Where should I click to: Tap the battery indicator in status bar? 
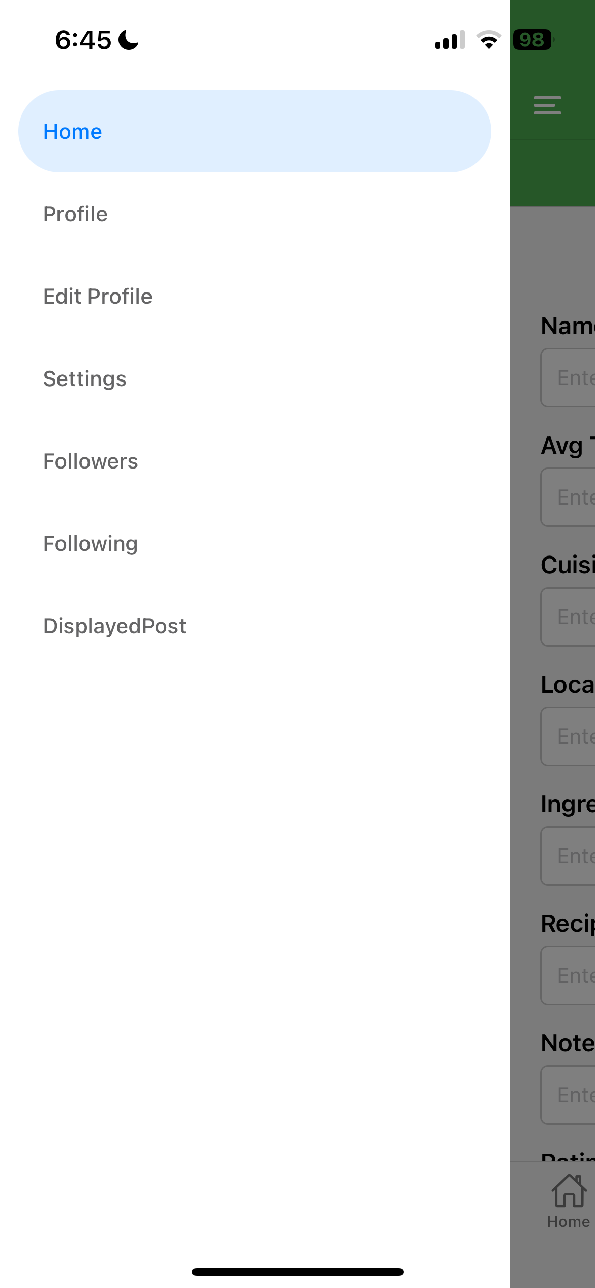point(533,40)
